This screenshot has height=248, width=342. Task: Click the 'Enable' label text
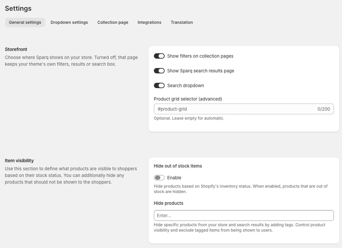click(174, 178)
